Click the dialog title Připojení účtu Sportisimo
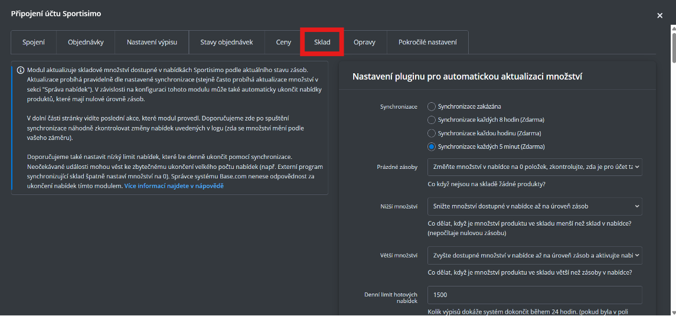This screenshot has width=676, height=316. pos(56,14)
